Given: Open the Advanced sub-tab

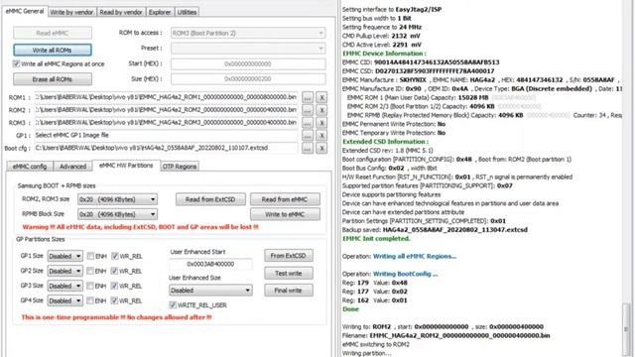Looking at the screenshot, I should point(72,166).
